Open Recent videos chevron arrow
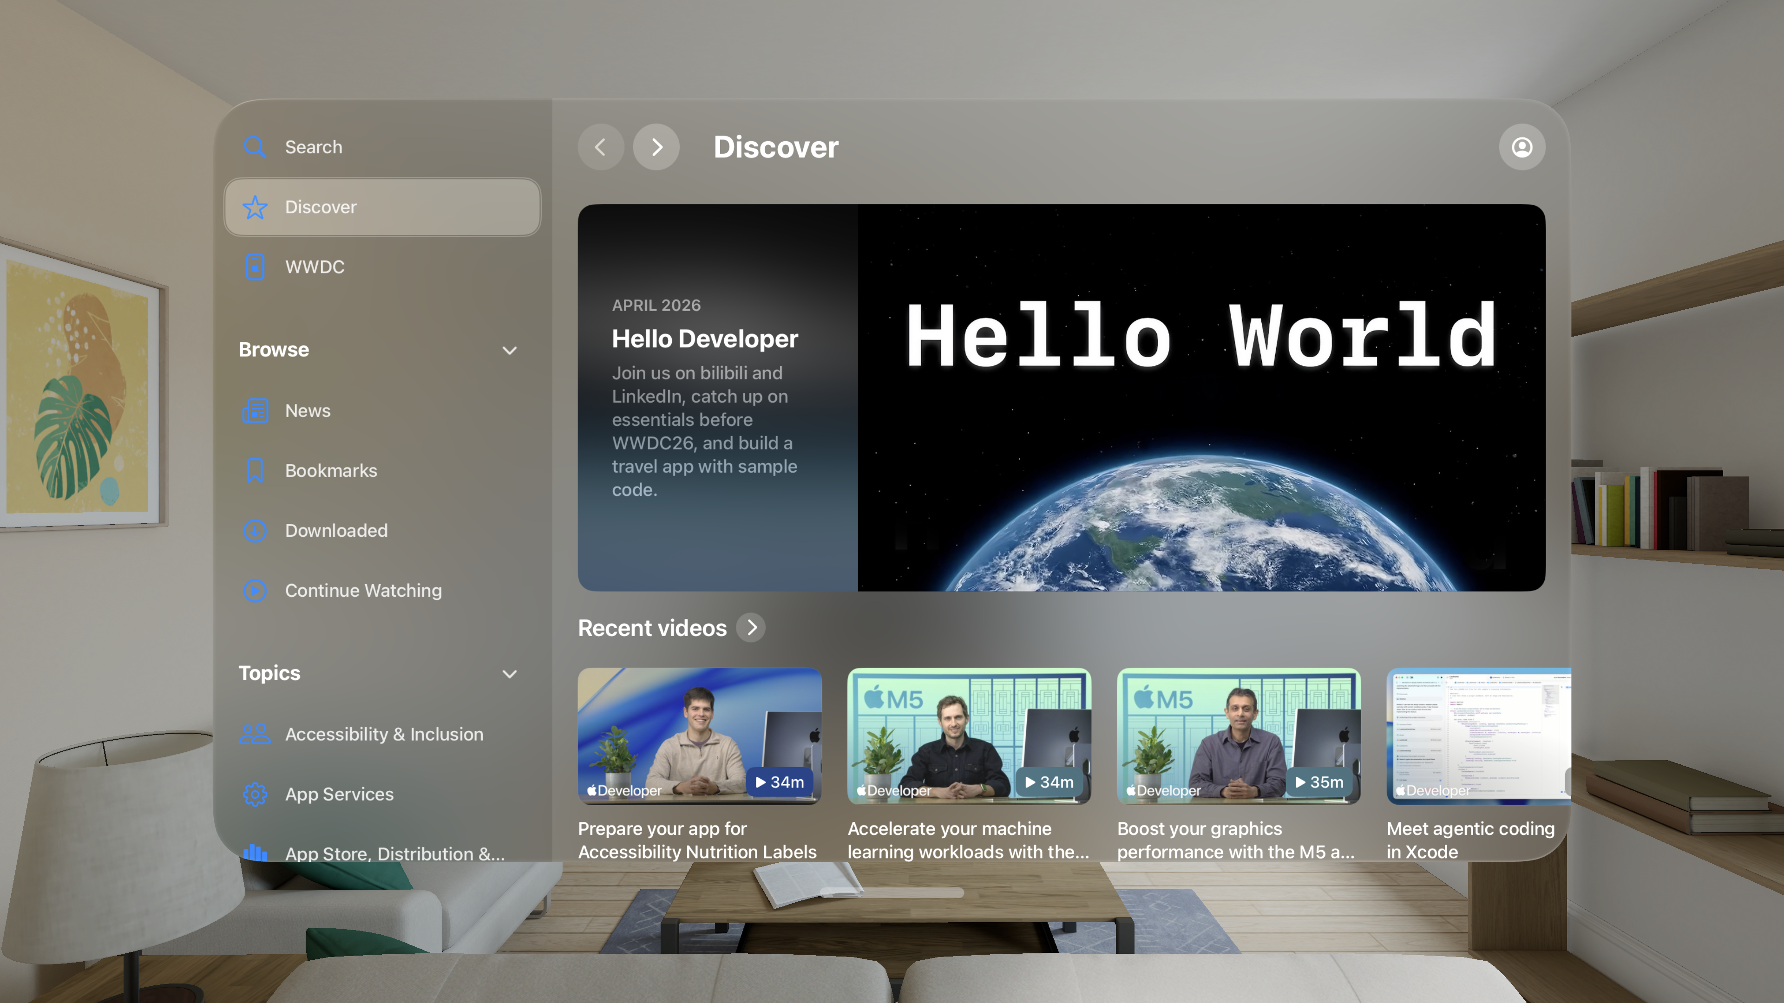The image size is (1784, 1003). pos(751,627)
